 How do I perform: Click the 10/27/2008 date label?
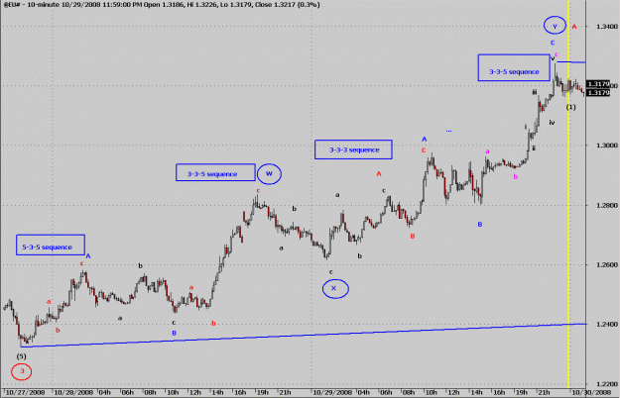(x=26, y=392)
